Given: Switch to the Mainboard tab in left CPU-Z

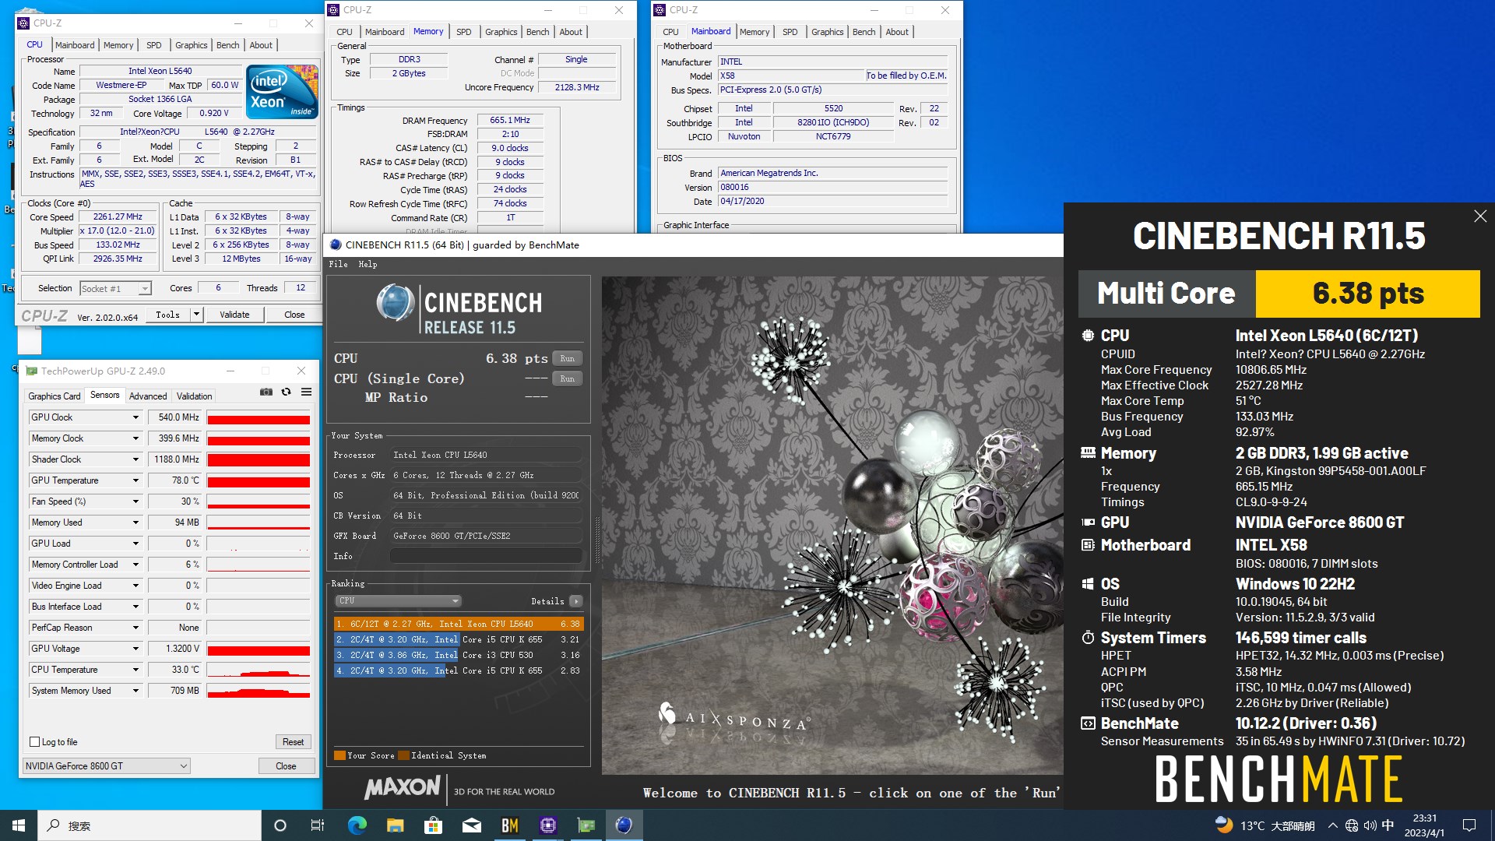Looking at the screenshot, I should coord(75,45).
